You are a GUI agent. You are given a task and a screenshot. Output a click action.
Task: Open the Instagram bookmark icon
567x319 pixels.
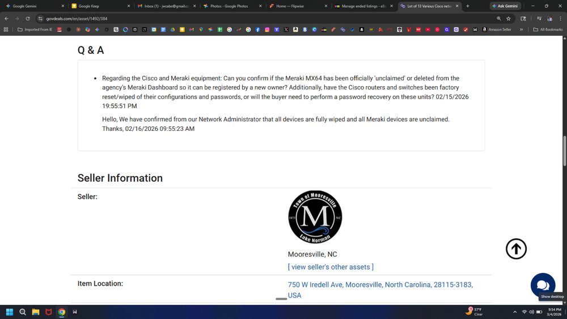[x=267, y=29]
